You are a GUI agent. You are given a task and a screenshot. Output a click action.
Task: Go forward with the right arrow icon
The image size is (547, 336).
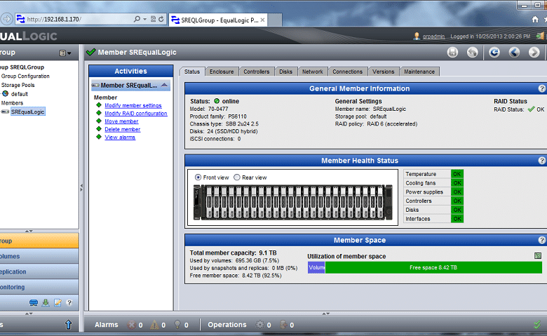click(x=534, y=53)
